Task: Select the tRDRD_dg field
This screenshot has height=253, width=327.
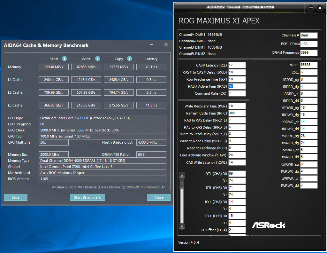Action: tap(309, 87)
